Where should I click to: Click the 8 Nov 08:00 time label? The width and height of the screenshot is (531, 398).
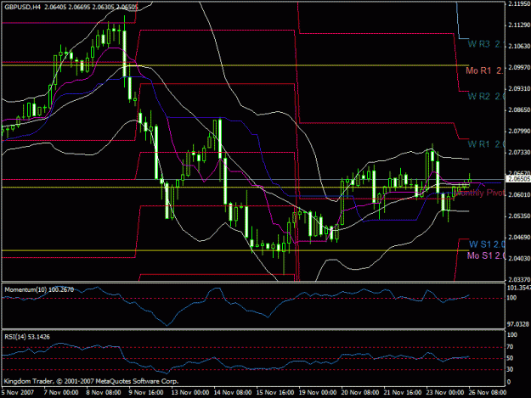coord(104,392)
